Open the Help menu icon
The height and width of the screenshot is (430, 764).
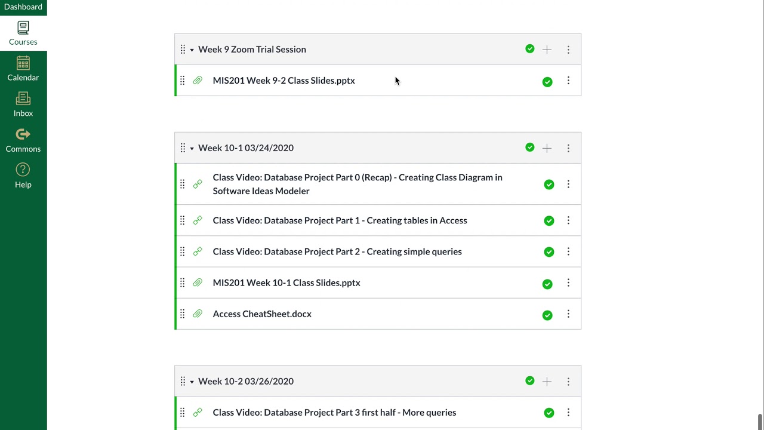pos(23,176)
